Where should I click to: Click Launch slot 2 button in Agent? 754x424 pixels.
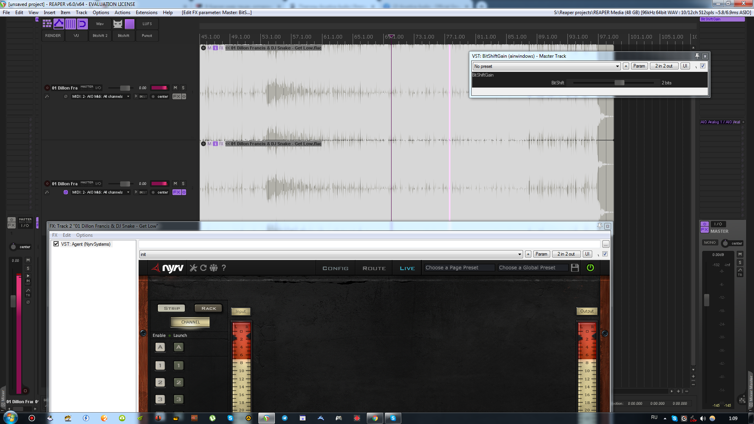[179, 382]
